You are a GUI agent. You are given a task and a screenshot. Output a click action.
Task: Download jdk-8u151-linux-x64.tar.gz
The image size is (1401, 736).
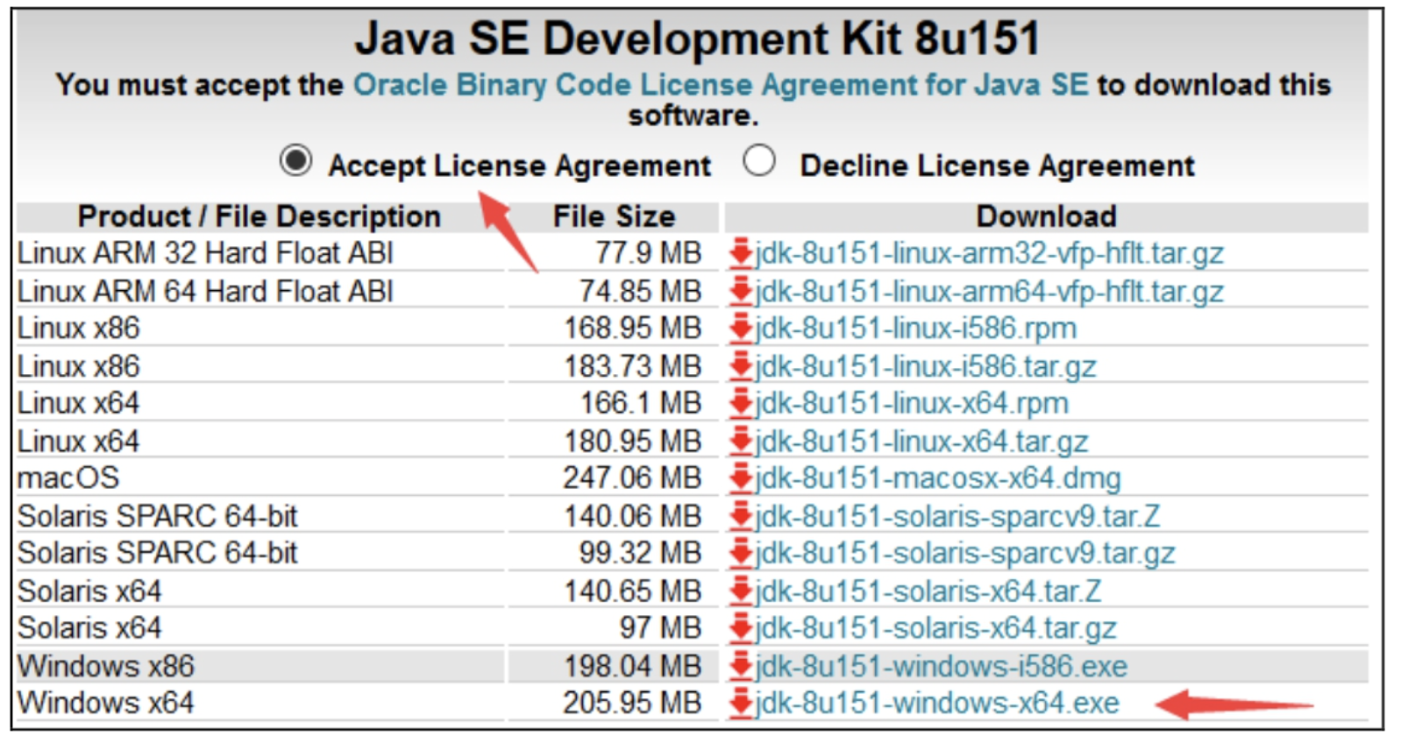tap(921, 442)
